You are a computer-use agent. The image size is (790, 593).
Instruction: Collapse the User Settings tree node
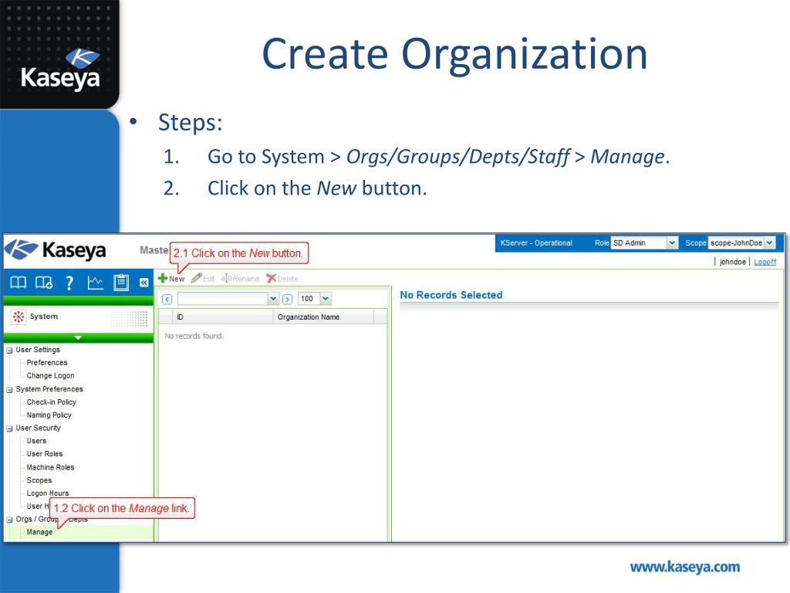pos(9,350)
